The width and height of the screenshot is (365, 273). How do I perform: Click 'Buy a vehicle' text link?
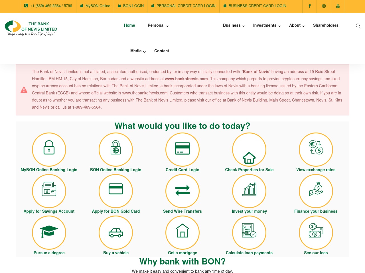116,253
